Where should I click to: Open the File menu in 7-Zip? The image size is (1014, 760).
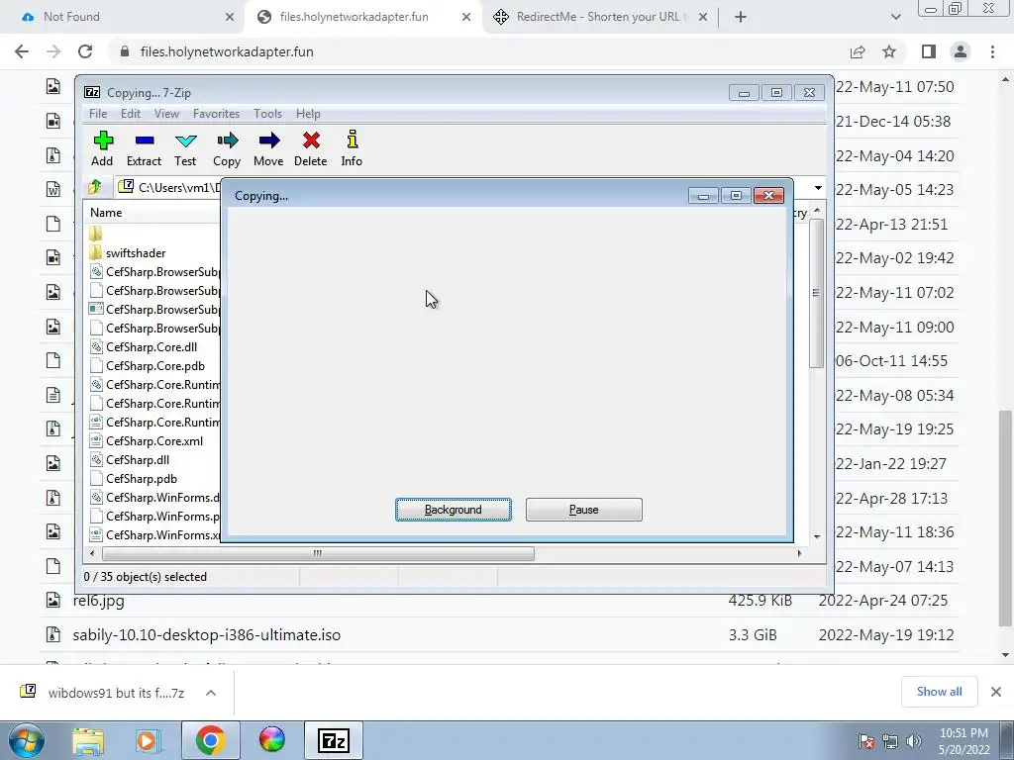(x=98, y=114)
